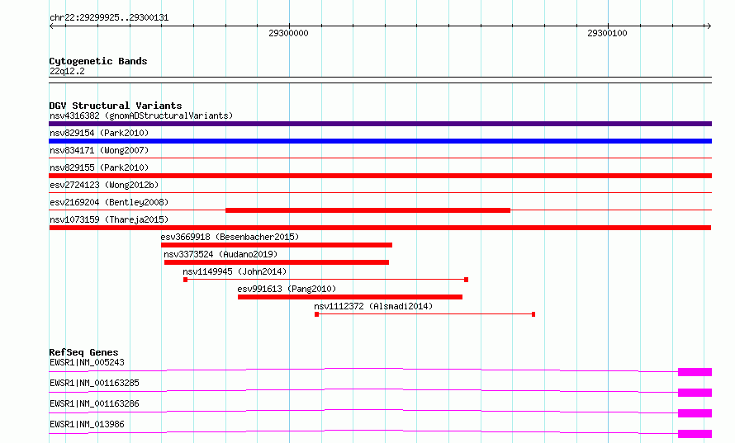Click the nsv829154 (Park2010) label

pyautogui.click(x=99, y=133)
